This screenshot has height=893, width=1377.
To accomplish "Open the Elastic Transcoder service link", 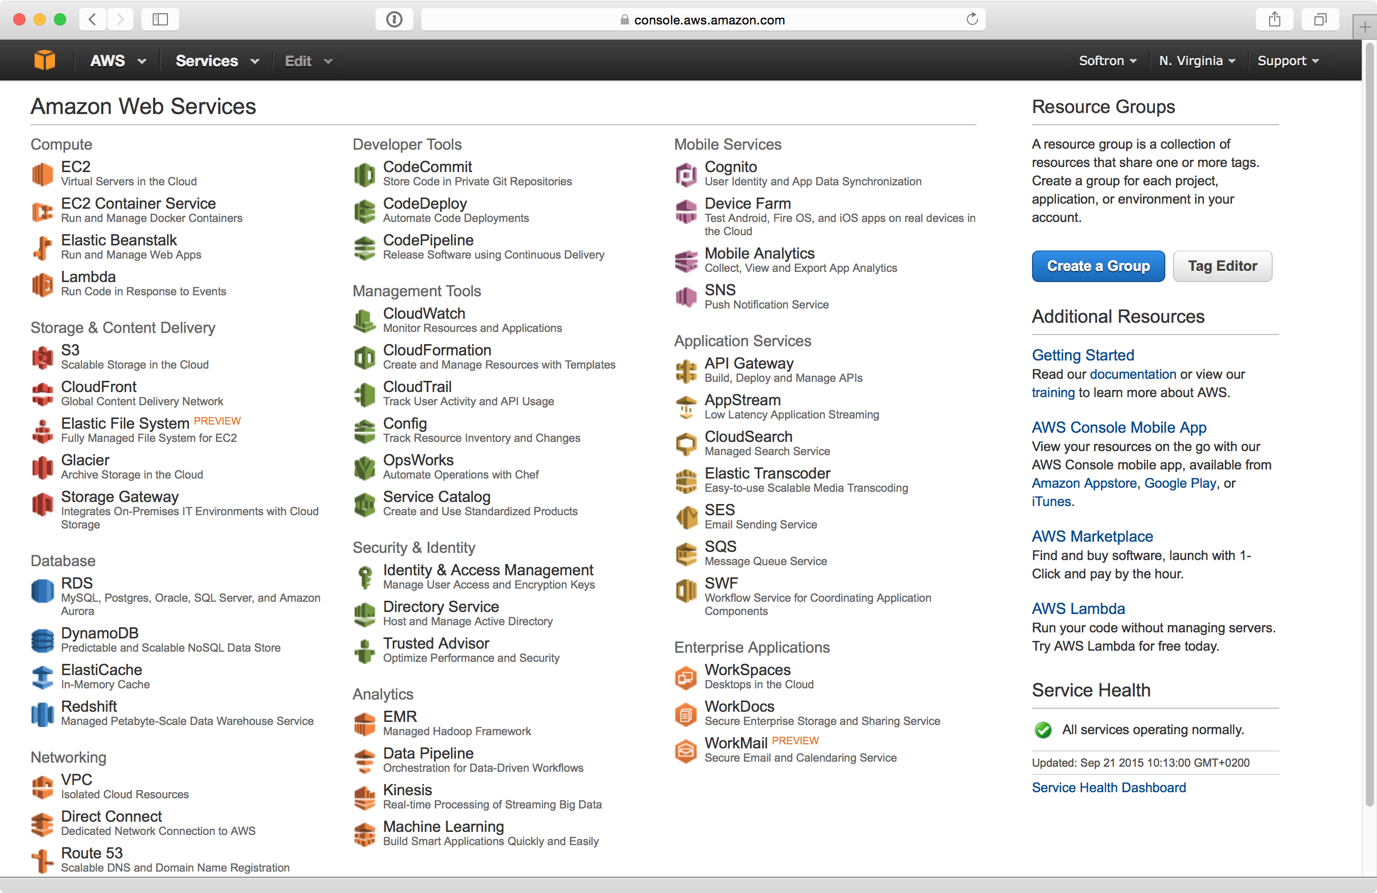I will click(767, 473).
